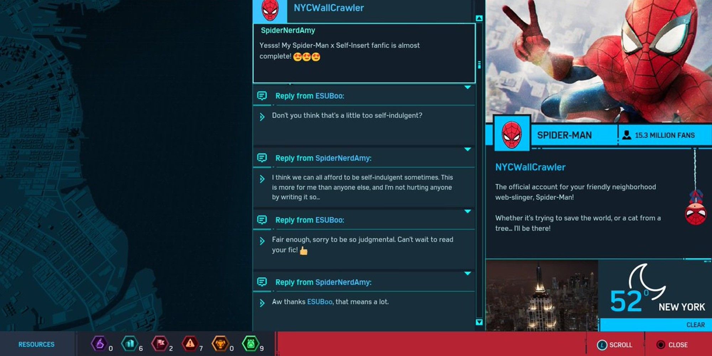The image size is (712, 356).
Task: Click NYCWallCrawler profile name in bio panel
Action: [530, 167]
